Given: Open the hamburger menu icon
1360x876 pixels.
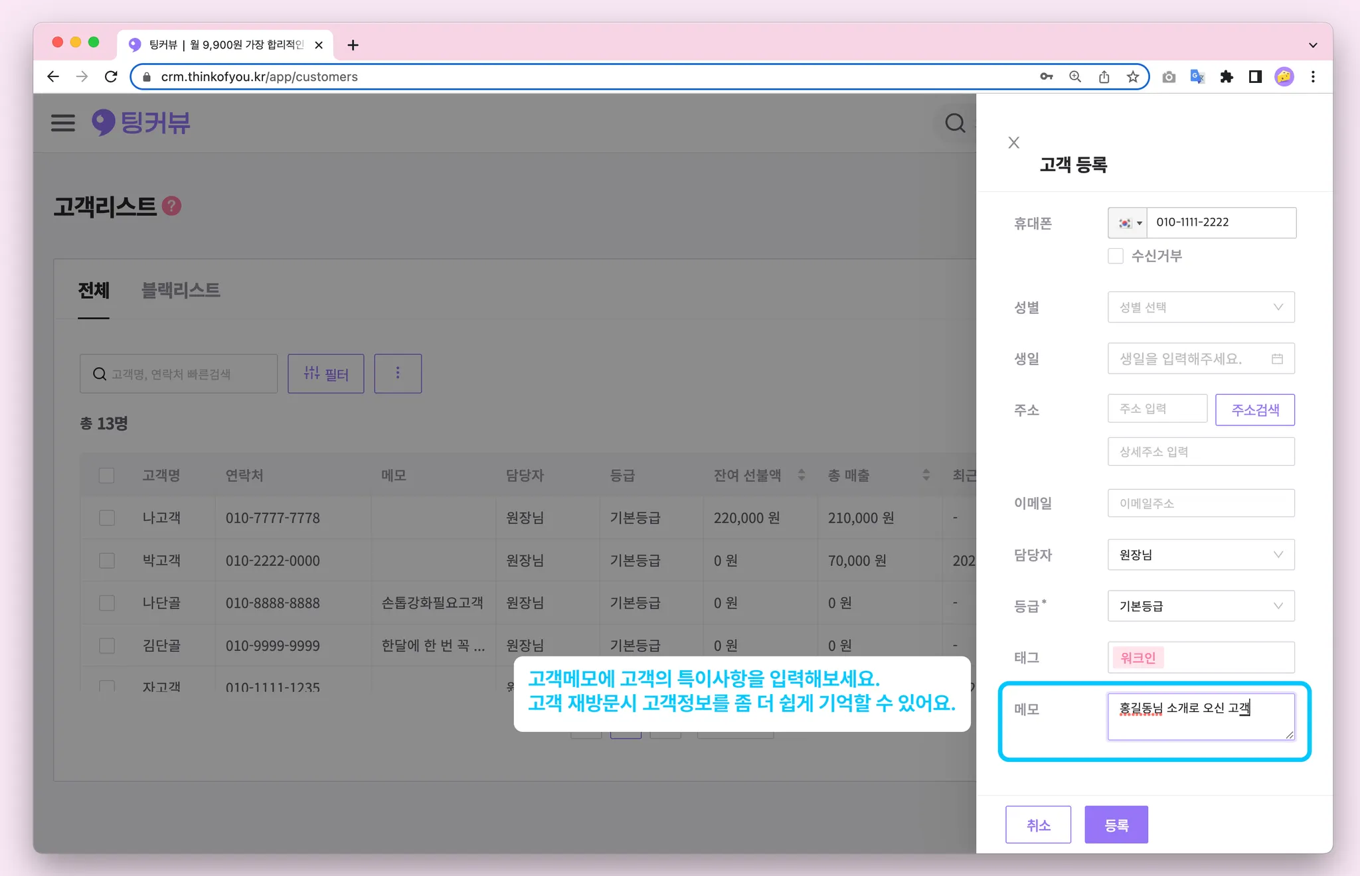Looking at the screenshot, I should tap(63, 123).
